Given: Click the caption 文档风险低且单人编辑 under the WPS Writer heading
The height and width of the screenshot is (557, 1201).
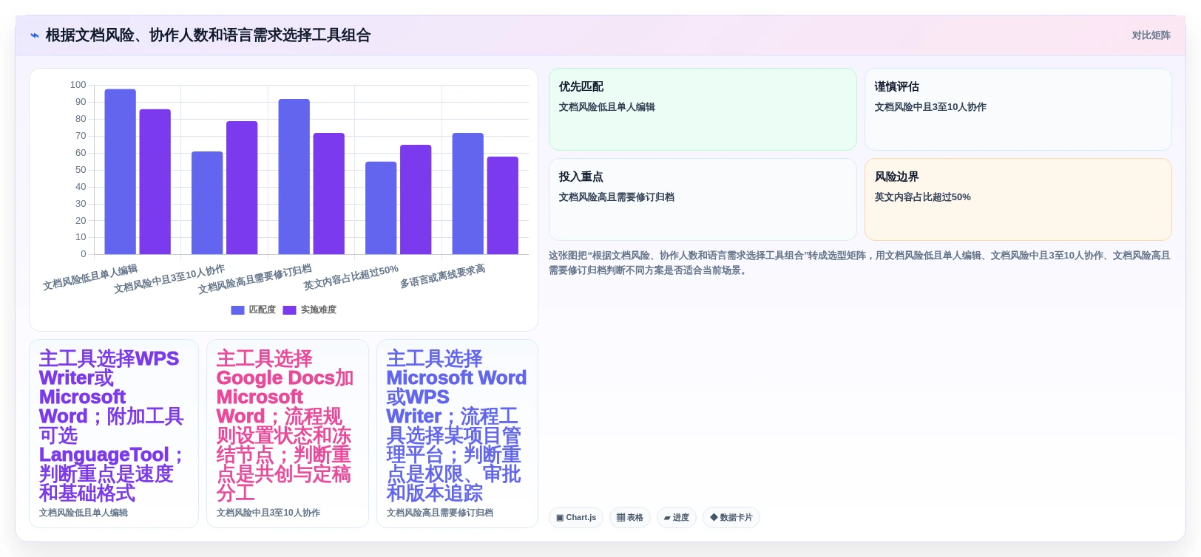Looking at the screenshot, I should 84,513.
